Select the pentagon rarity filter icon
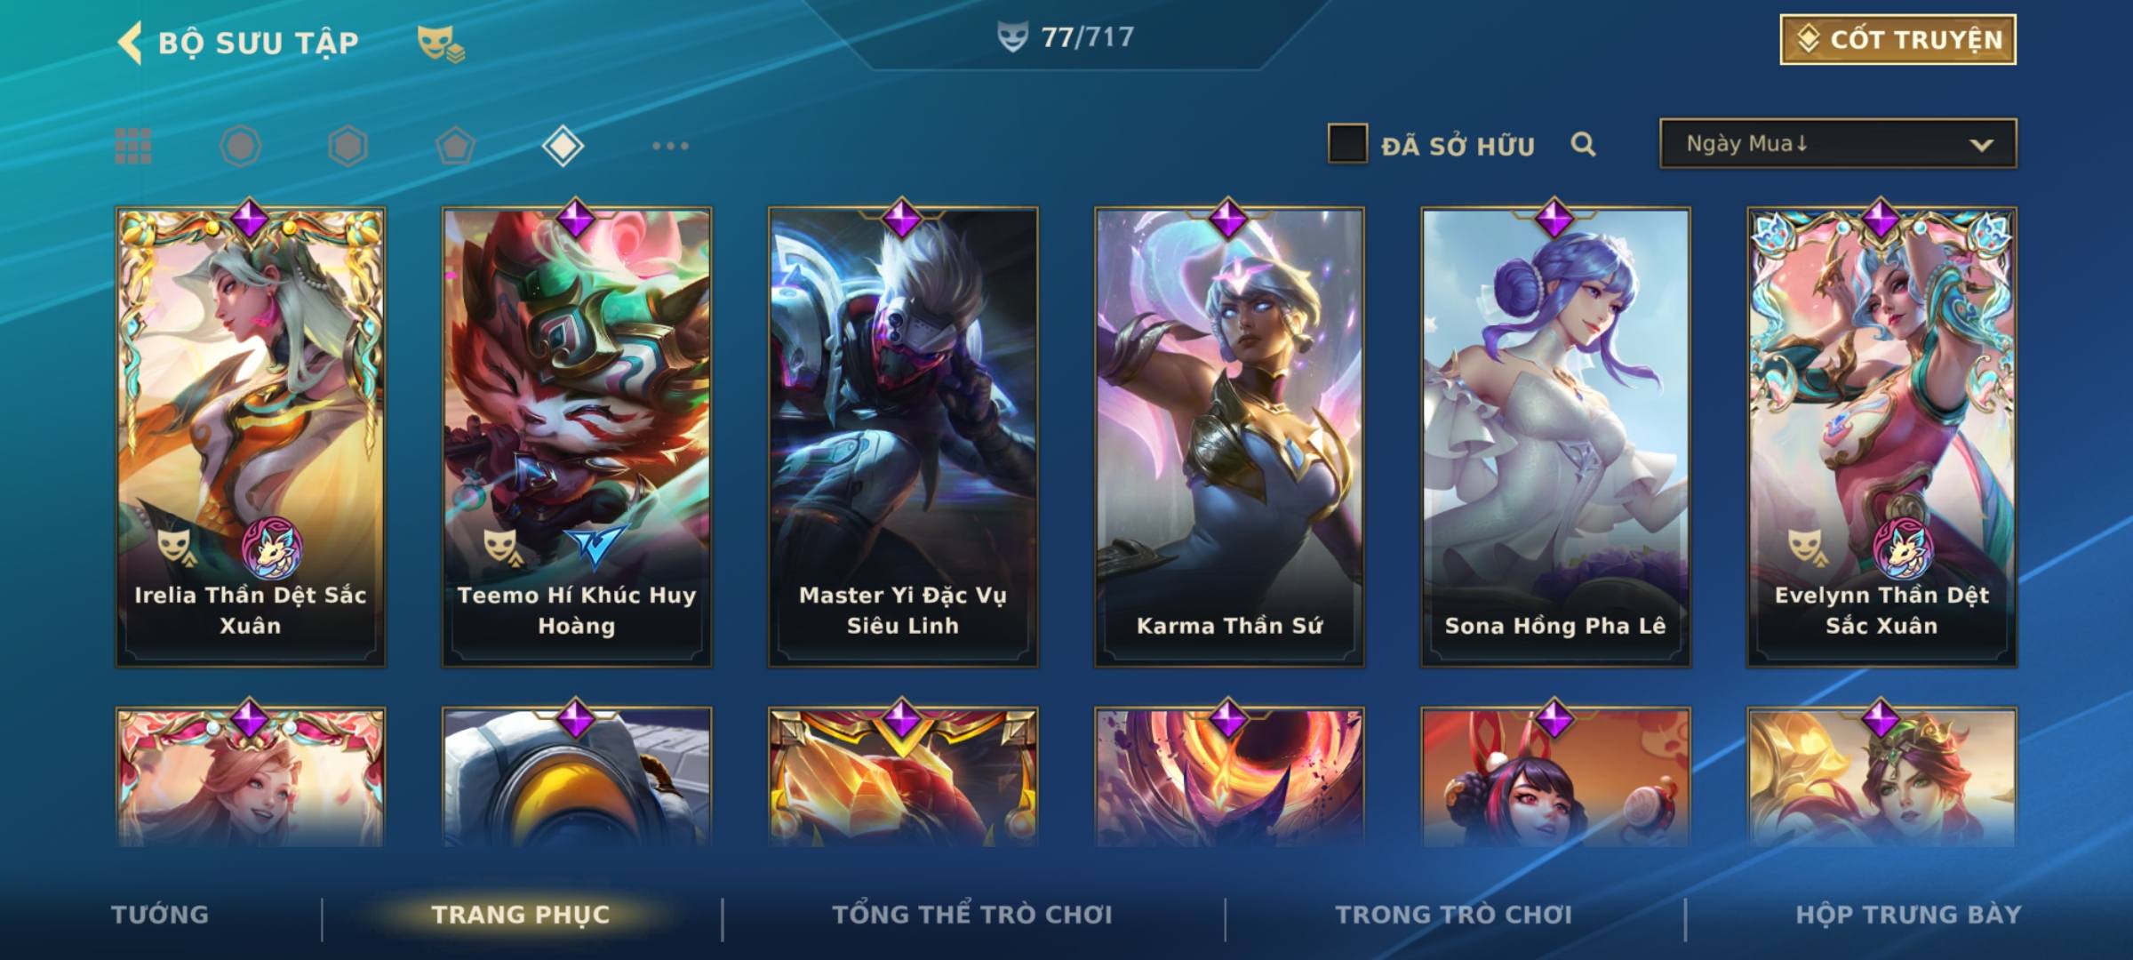Screen dimensions: 2133x960 [x=455, y=146]
